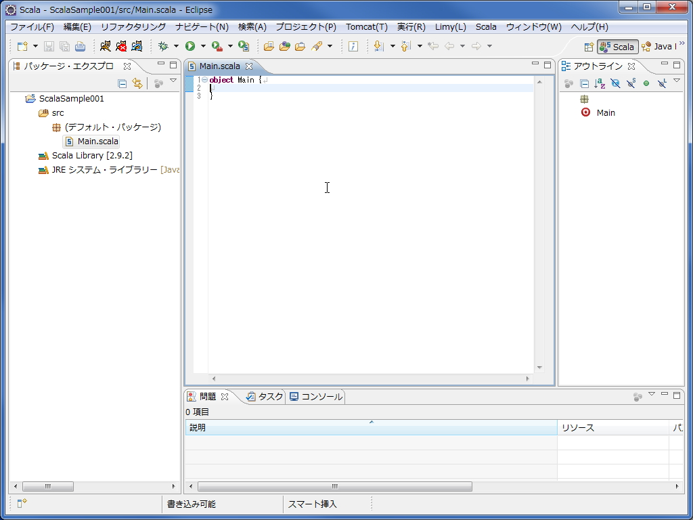The image size is (693, 520).
Task: Select the Main.scala editor tab
Action: (219, 66)
